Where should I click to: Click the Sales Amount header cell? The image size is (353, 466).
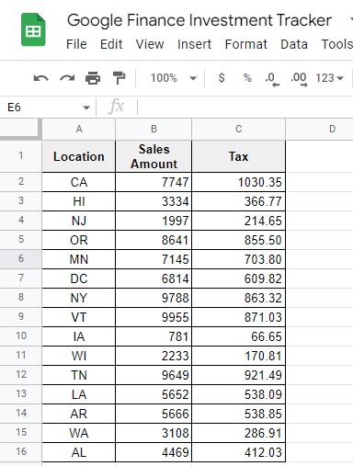[x=154, y=156]
